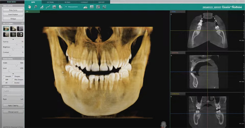Activate the Zoom magnifier tool
The width and height of the screenshot is (245, 128).
click(35, 7)
